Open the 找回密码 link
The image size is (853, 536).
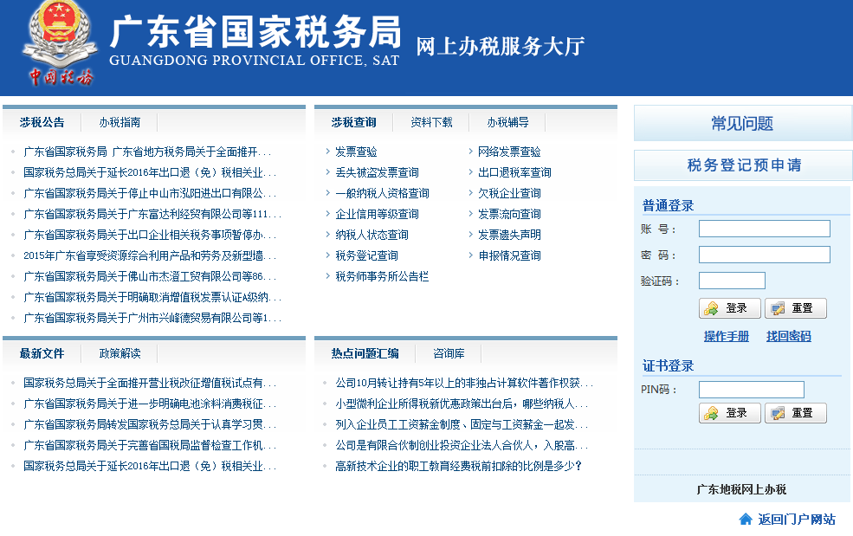coord(788,336)
